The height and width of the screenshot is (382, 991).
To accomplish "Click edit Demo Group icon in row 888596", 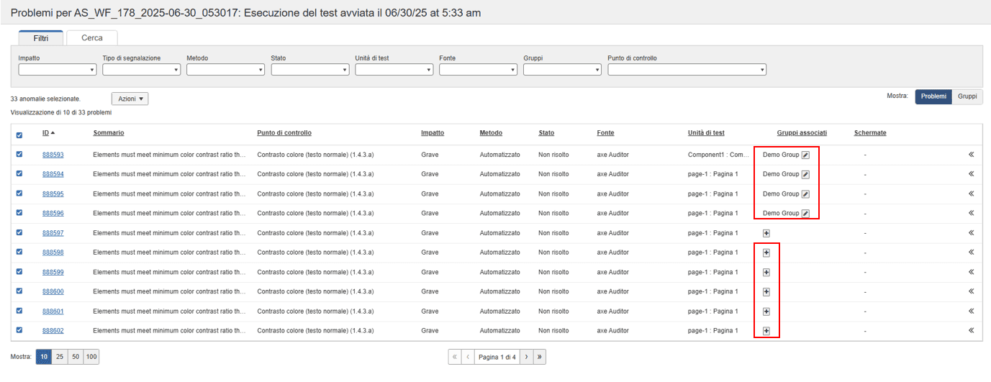I will tap(806, 213).
